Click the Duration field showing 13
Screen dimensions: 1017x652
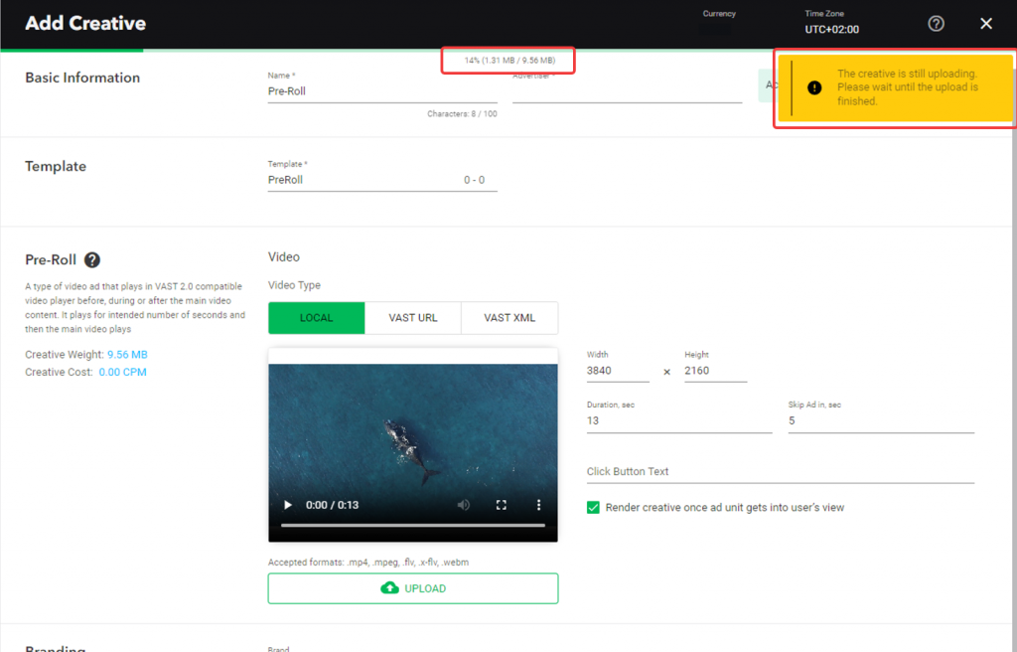point(679,420)
